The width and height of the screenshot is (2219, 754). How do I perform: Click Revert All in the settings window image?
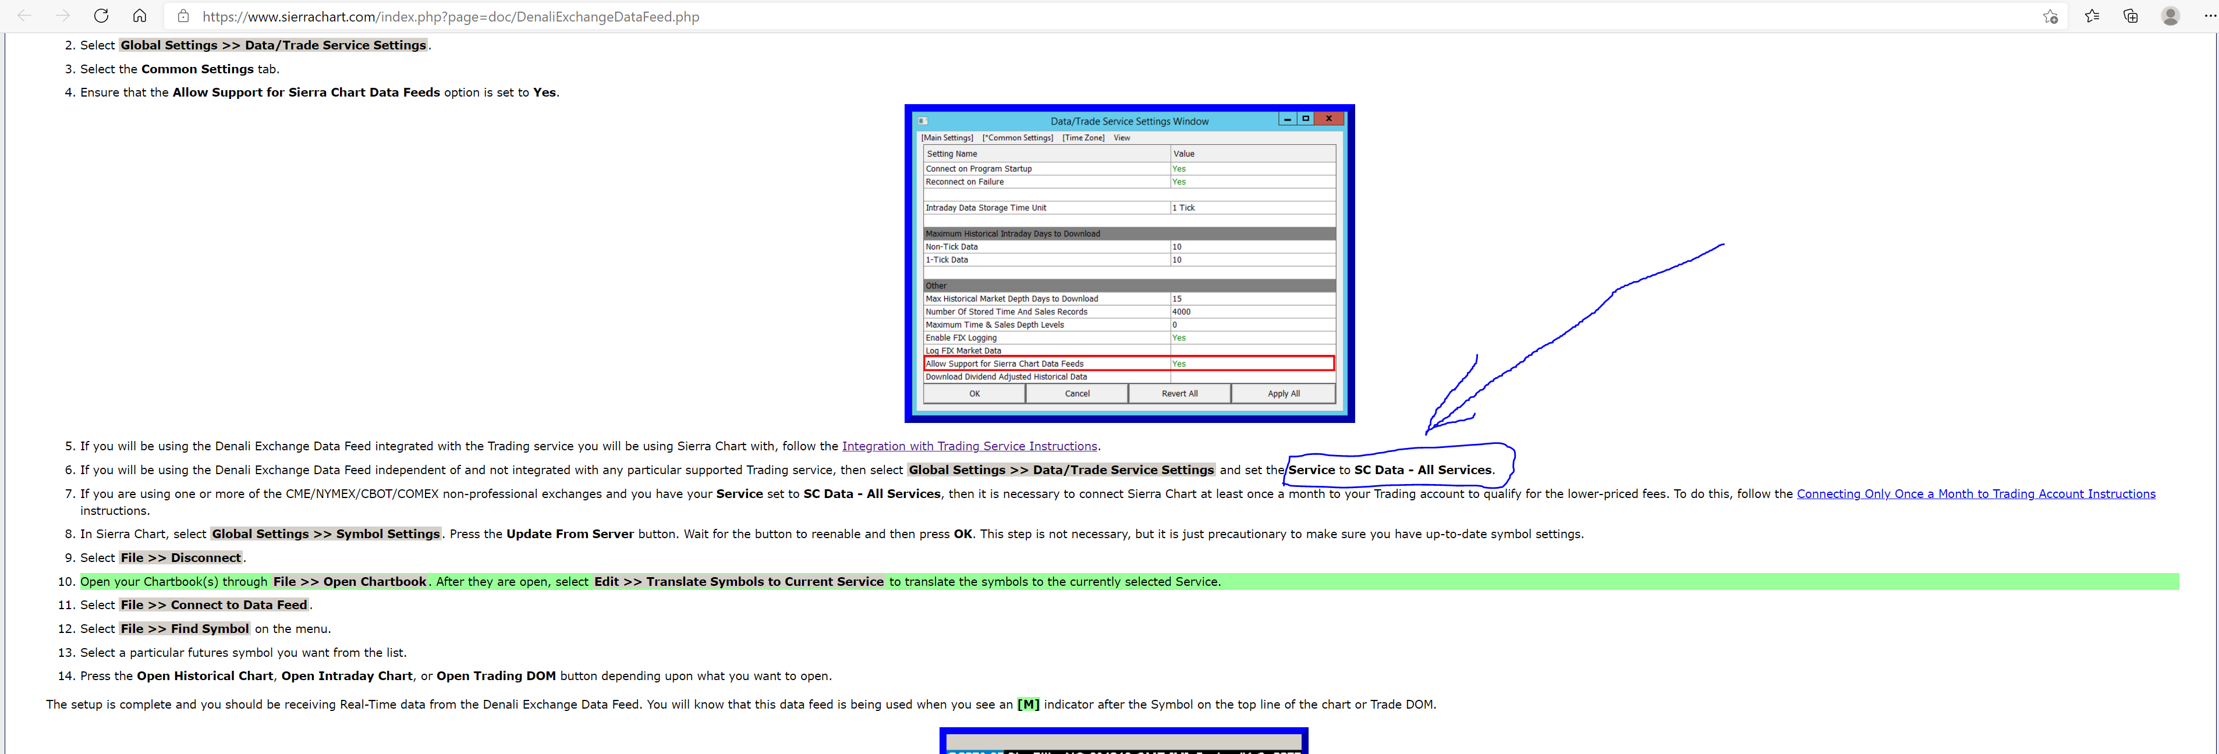tap(1179, 393)
